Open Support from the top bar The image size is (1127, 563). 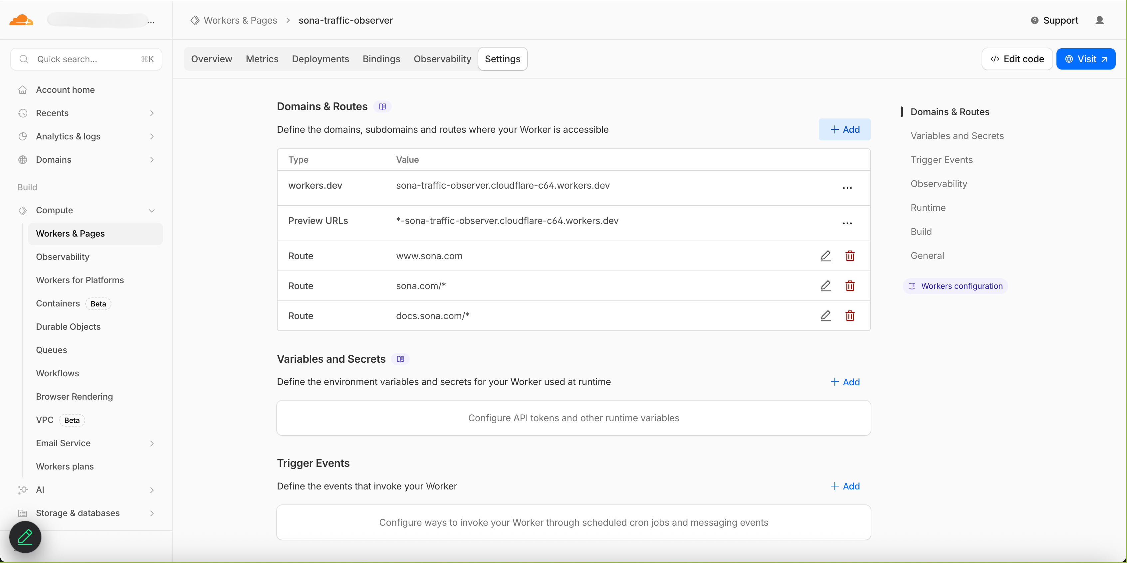(1054, 20)
